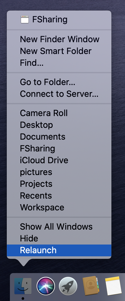Image resolution: width=125 pixels, height=301 pixels.
Task: Open the Notes app icon
Action: pos(113,286)
